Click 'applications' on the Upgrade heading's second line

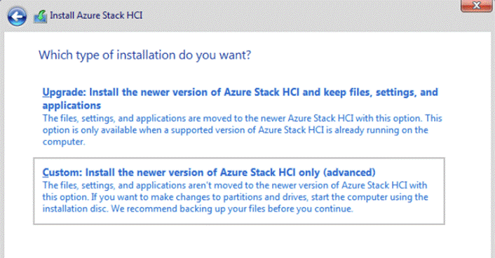click(x=72, y=105)
